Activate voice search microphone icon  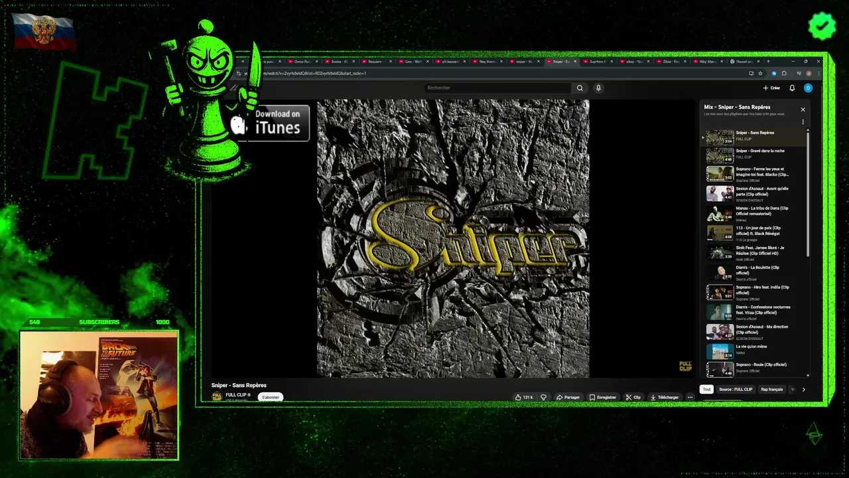(x=598, y=88)
